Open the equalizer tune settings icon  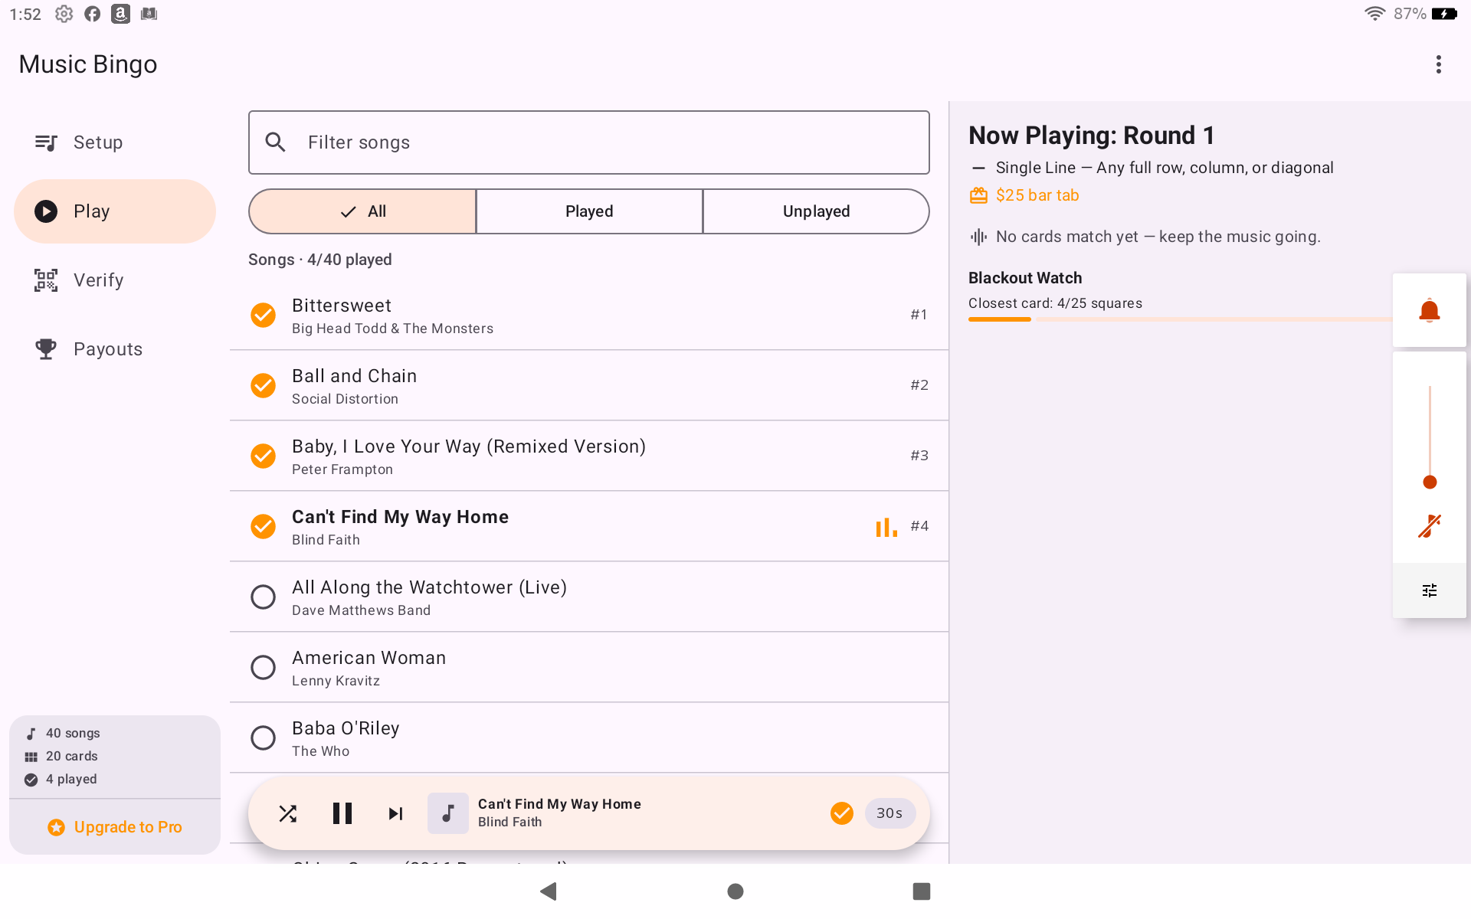point(1430,590)
